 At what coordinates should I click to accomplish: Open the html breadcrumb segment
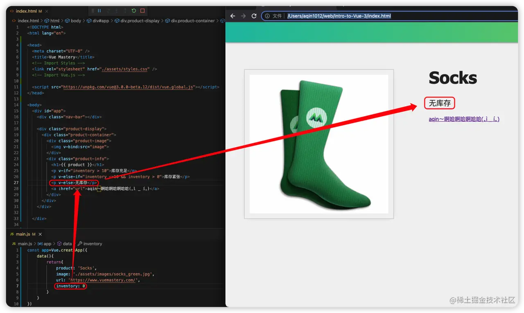52,20
